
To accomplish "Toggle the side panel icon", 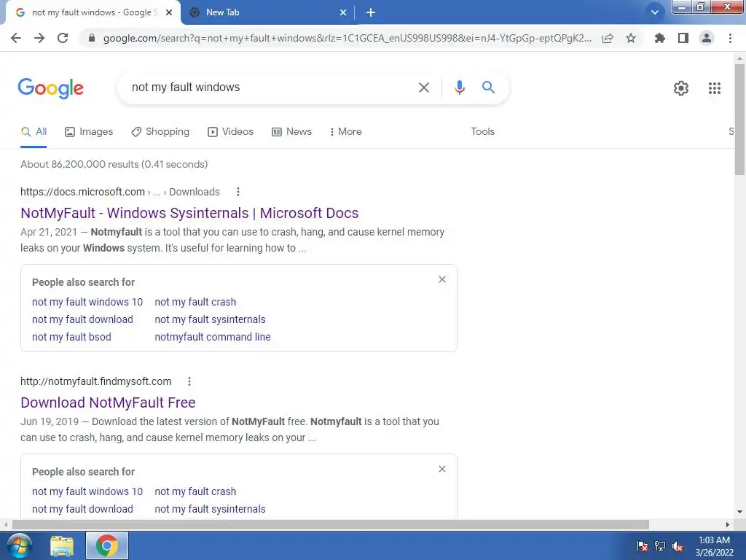I will [x=683, y=38].
